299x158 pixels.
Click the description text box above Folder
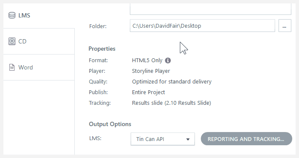coord(211,9)
